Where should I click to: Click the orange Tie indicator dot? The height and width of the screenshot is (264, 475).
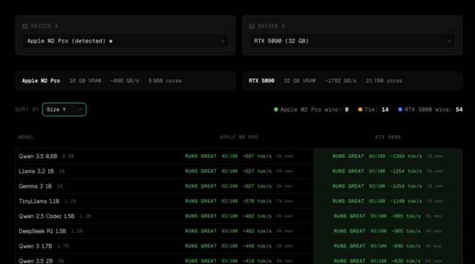(360, 110)
